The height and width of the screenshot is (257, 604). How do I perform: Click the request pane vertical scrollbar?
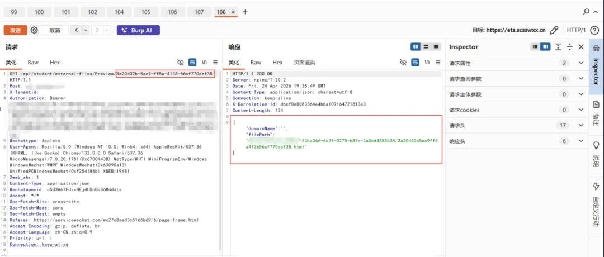tap(221, 160)
